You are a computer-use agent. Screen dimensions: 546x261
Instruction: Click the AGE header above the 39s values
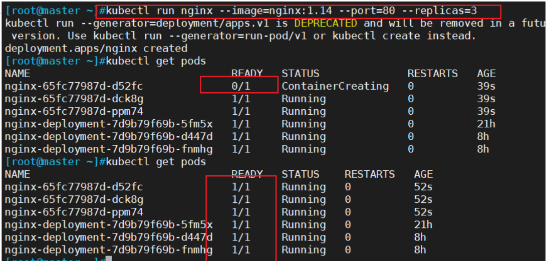pyautogui.click(x=486, y=74)
